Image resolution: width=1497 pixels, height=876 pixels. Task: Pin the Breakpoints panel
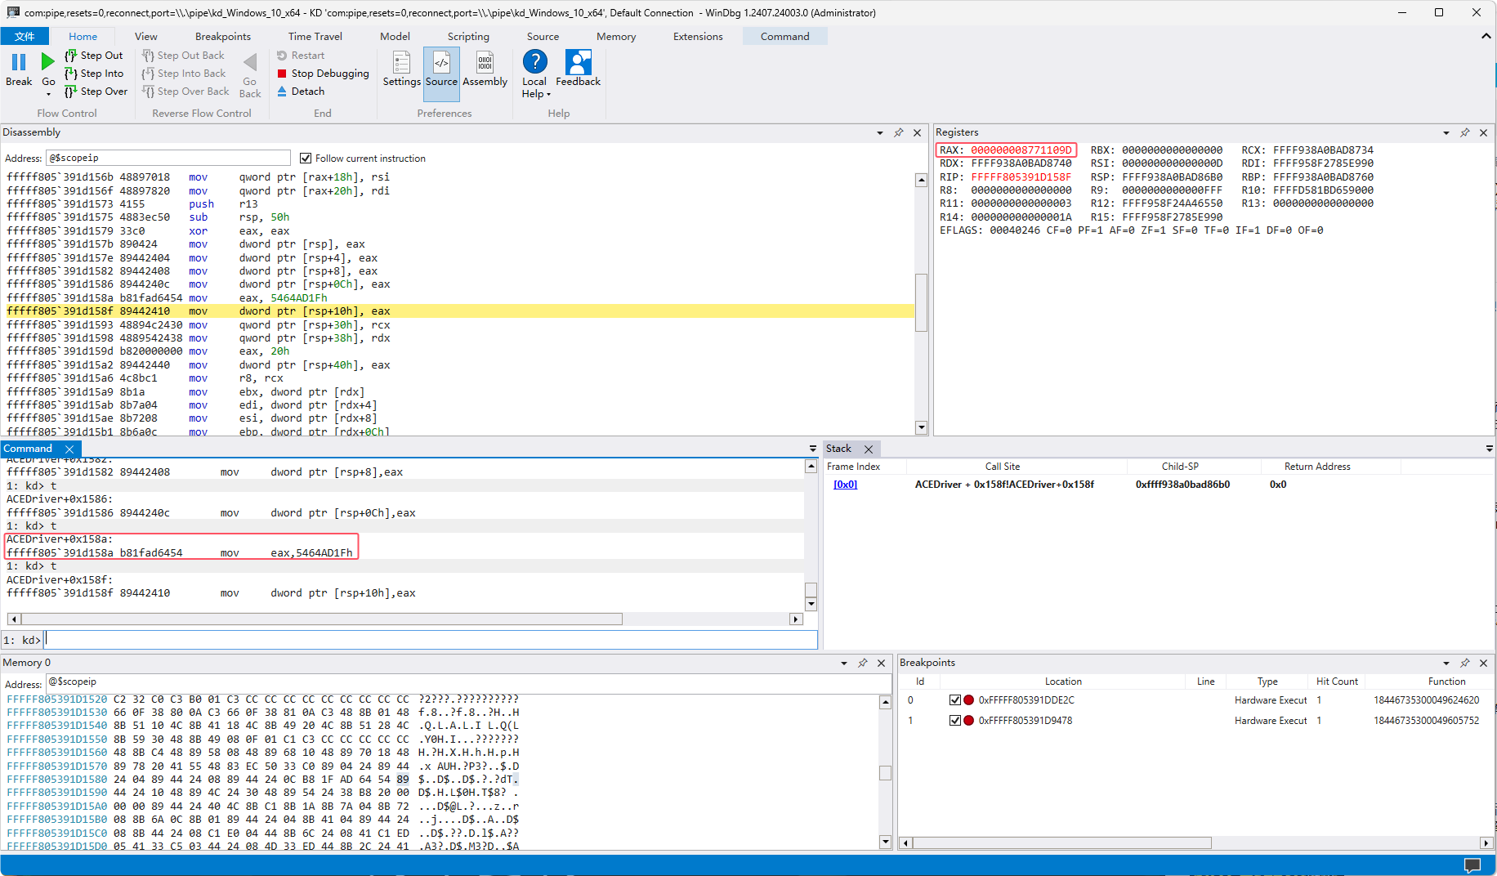coord(1464,663)
